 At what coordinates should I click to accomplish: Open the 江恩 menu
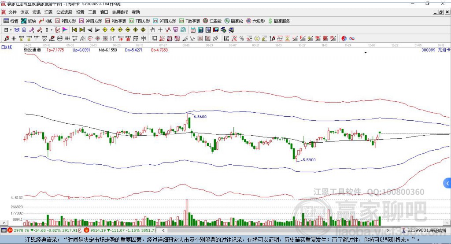pyautogui.click(x=48, y=12)
